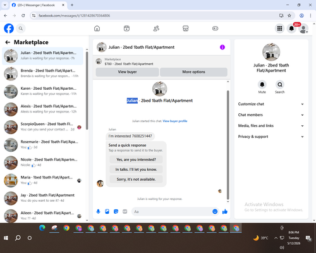Viewport: 316px width, 253px height.
Task: Click the chat messages scrollbar
Action: point(228,145)
